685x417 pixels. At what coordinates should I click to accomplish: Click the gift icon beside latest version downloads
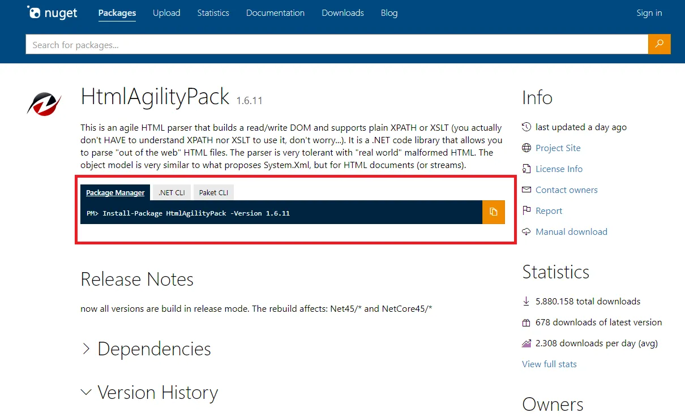coord(526,323)
